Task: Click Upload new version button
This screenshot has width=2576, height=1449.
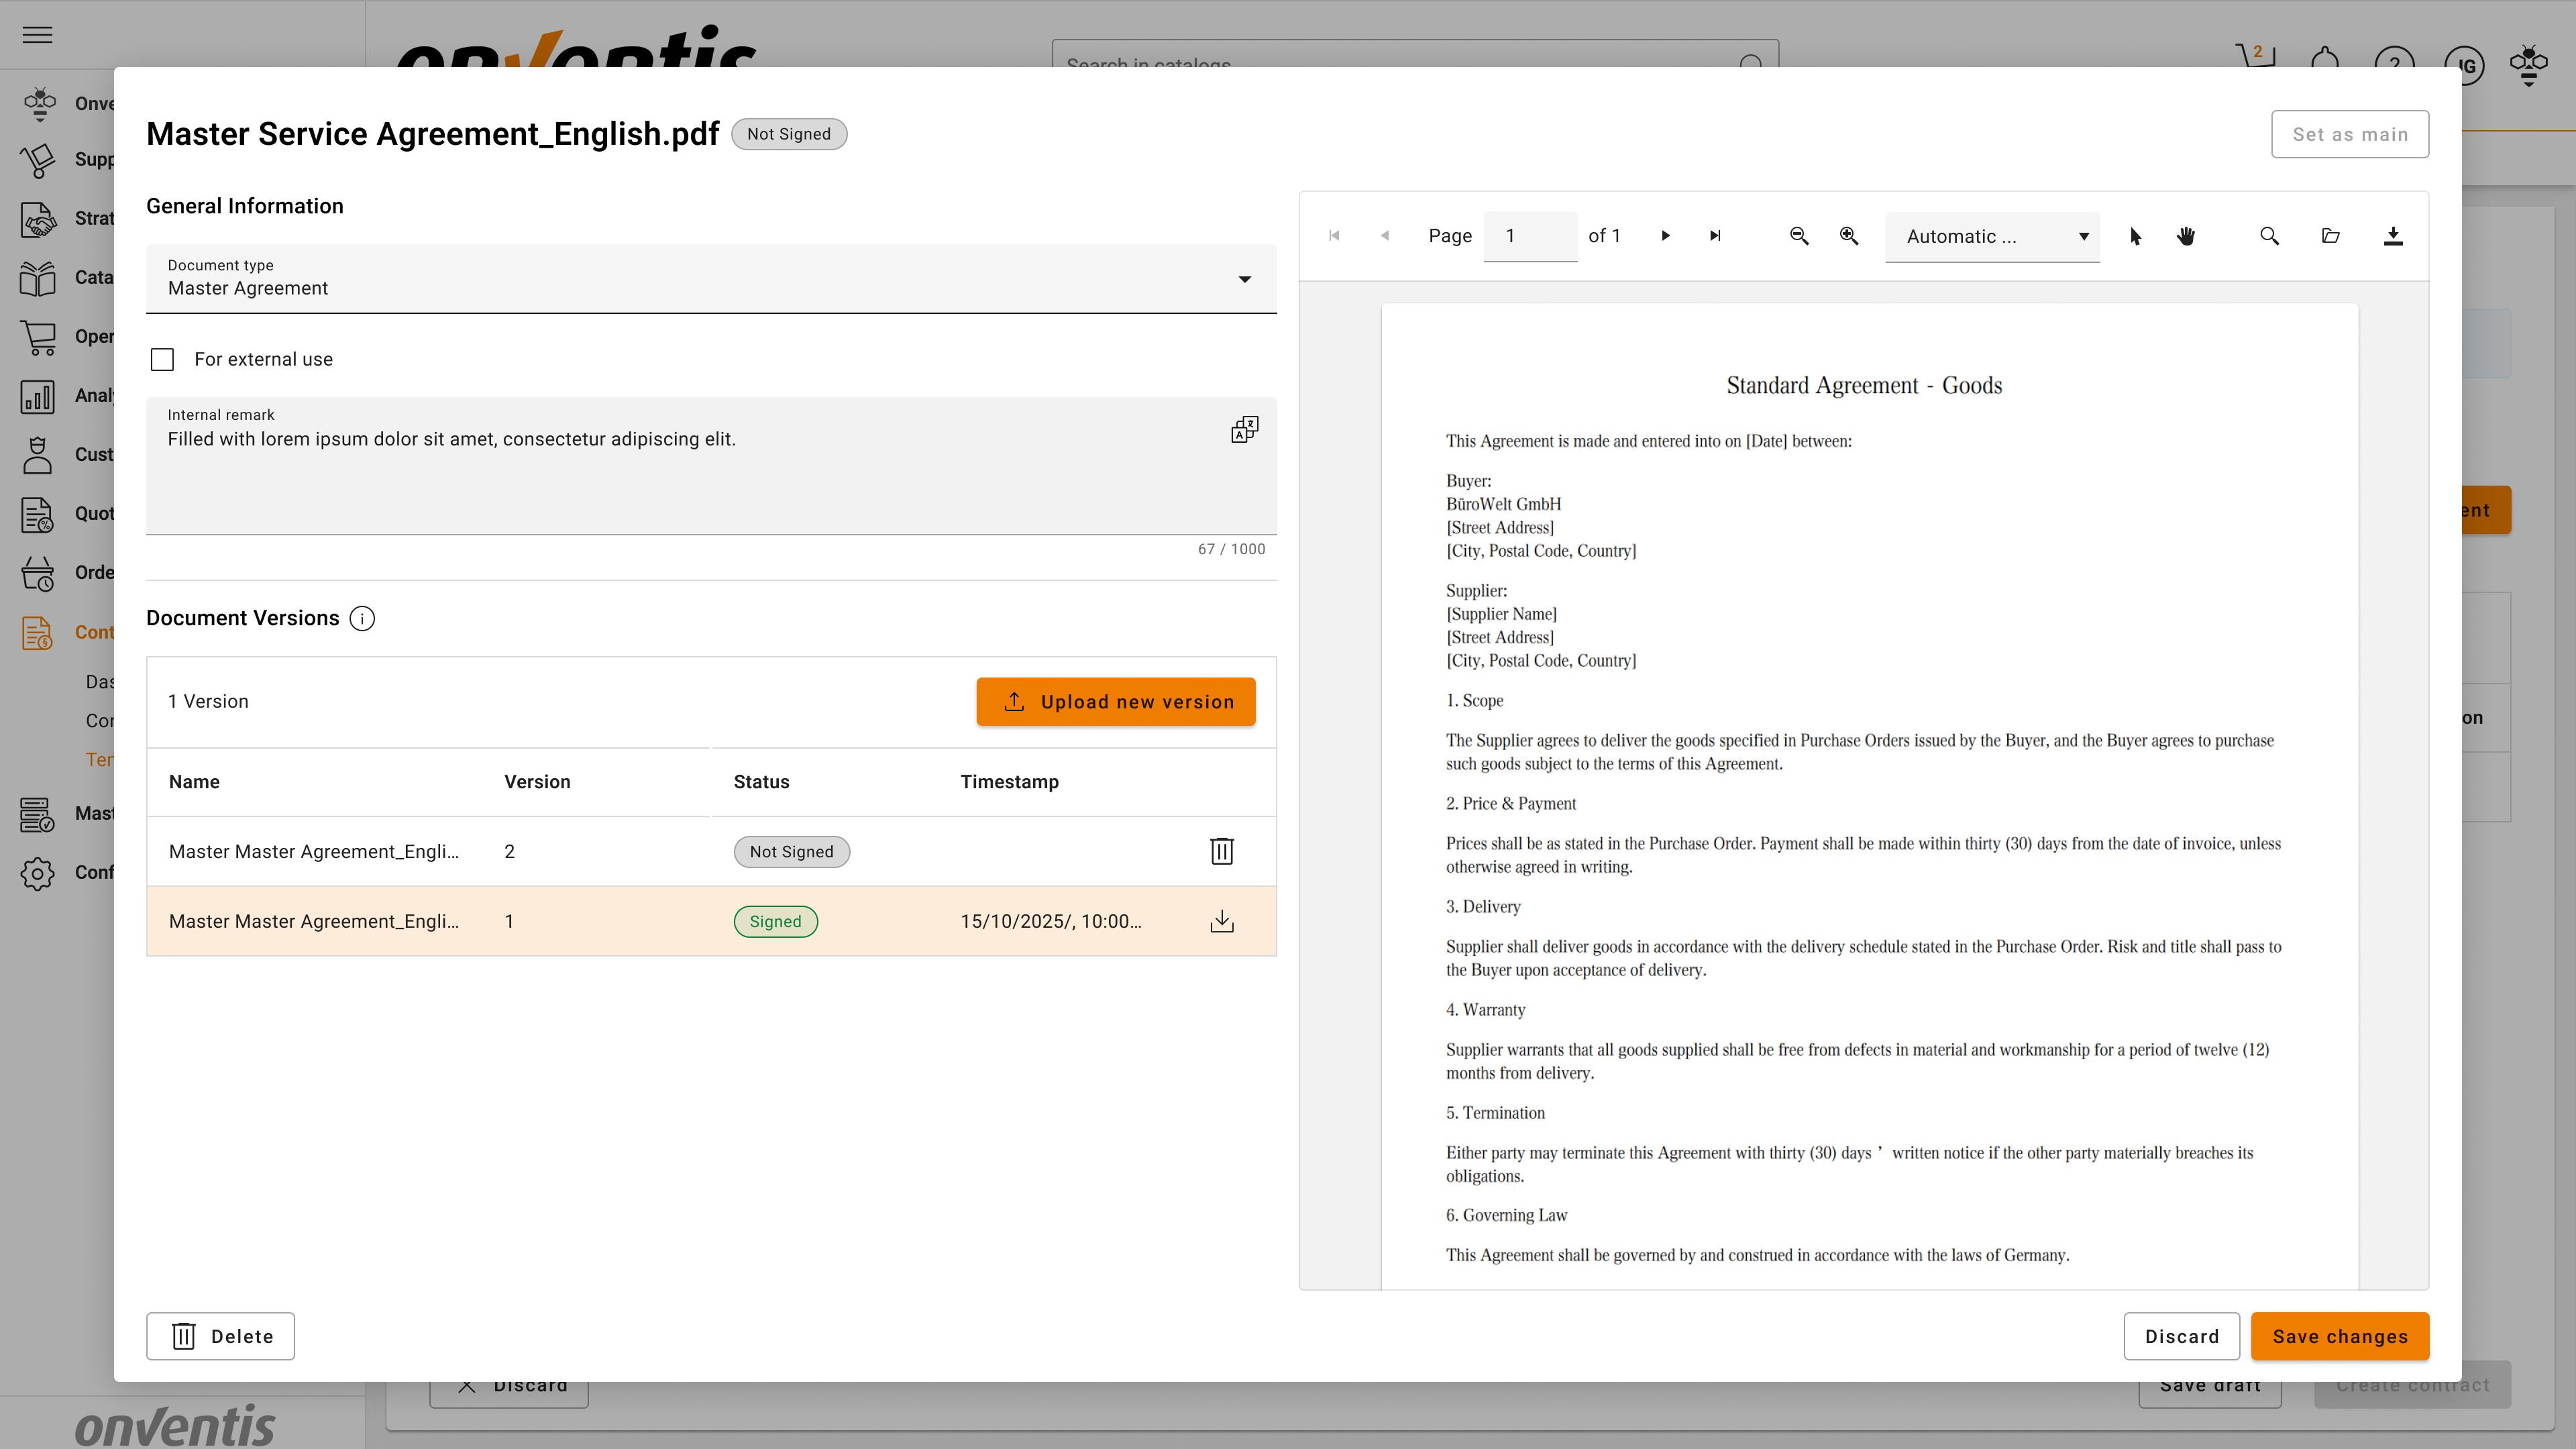Action: click(1115, 701)
